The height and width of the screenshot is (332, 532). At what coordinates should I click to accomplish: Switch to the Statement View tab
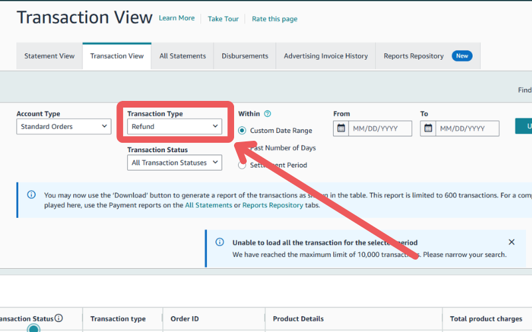(x=49, y=56)
